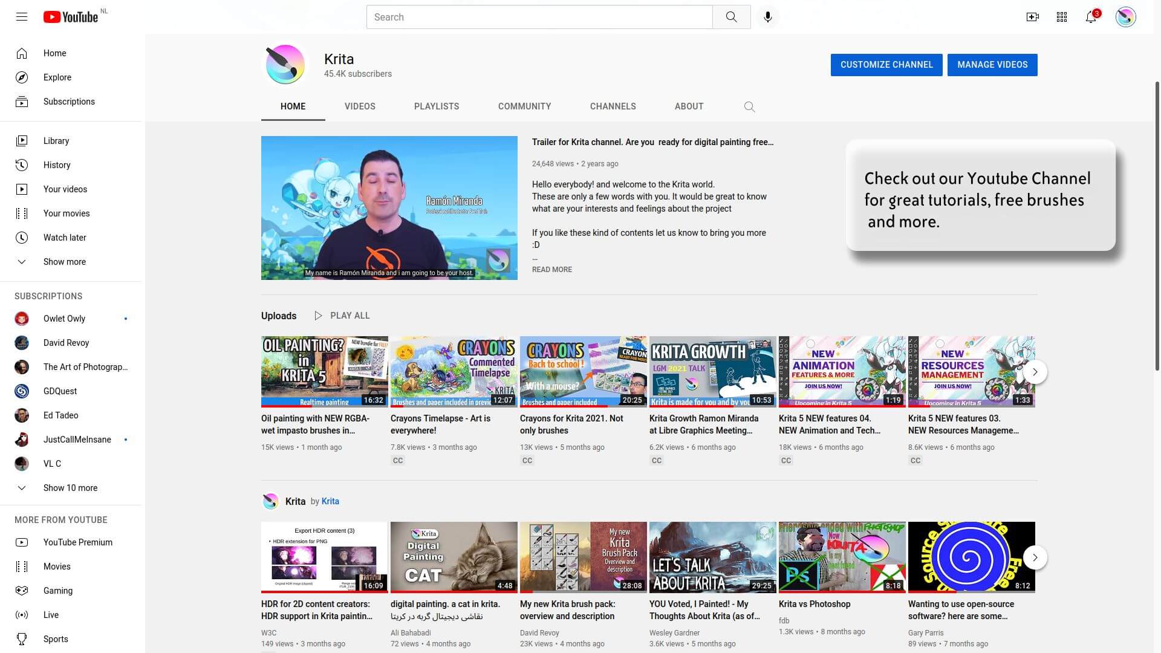Open the guide hamburger menu
Viewport: 1161px width, 653px height.
(x=21, y=16)
